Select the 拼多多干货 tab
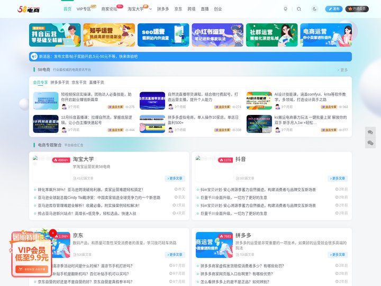381x286 pixels. coord(60,83)
